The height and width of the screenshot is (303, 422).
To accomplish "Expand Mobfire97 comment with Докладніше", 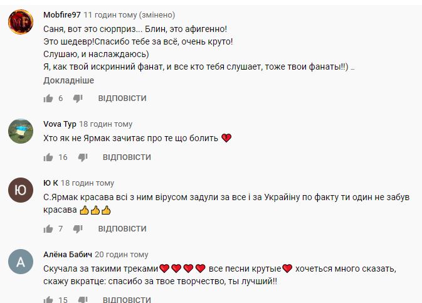I will pyautogui.click(x=68, y=80).
